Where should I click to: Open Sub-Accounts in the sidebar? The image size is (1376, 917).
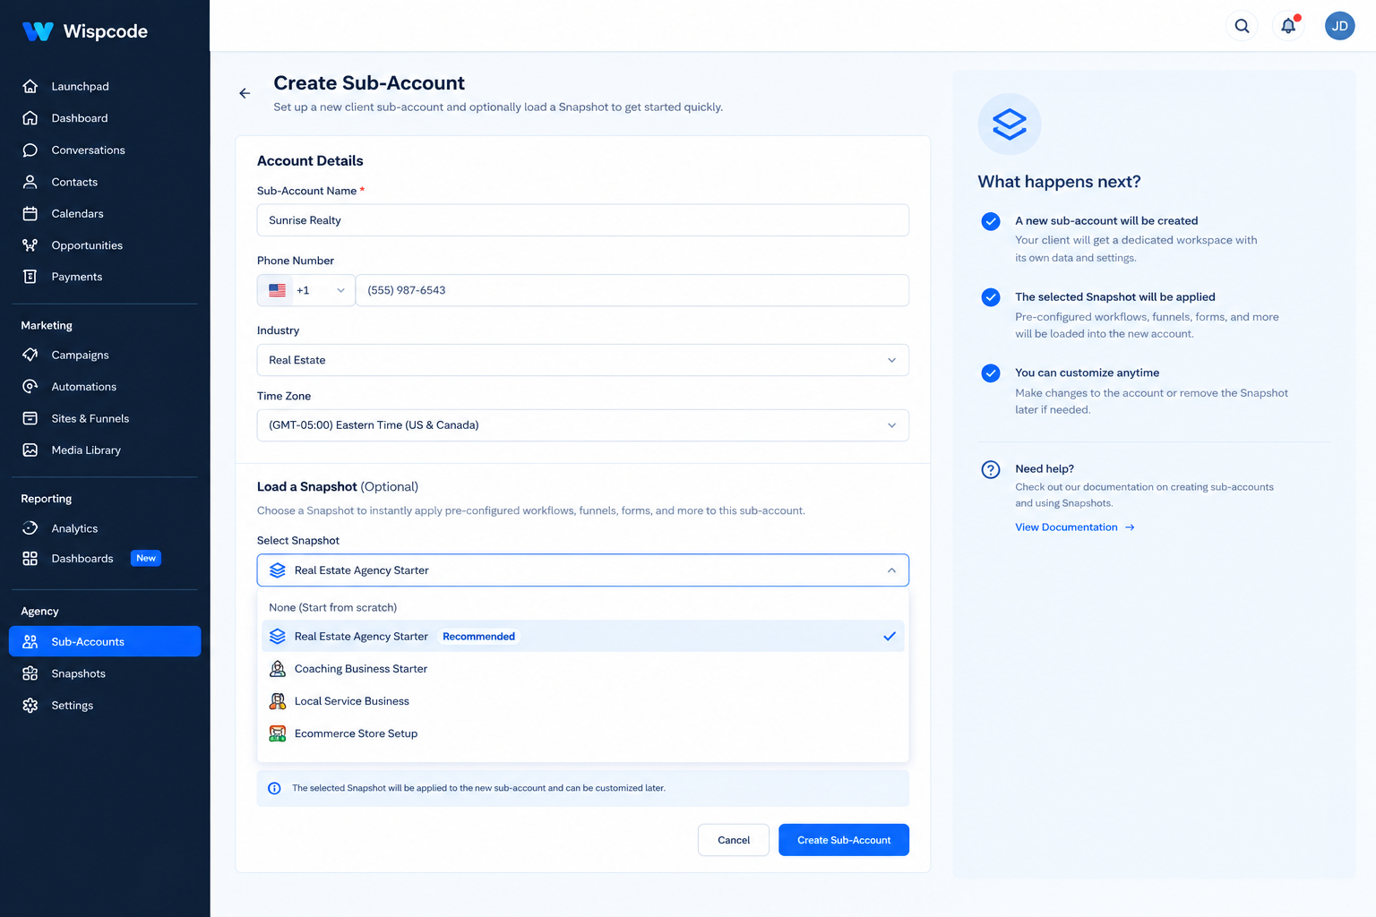point(105,641)
